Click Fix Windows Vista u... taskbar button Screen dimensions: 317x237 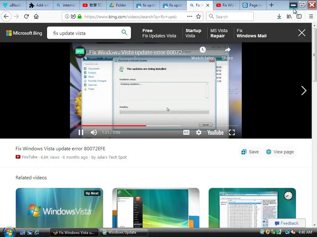coord(74,233)
